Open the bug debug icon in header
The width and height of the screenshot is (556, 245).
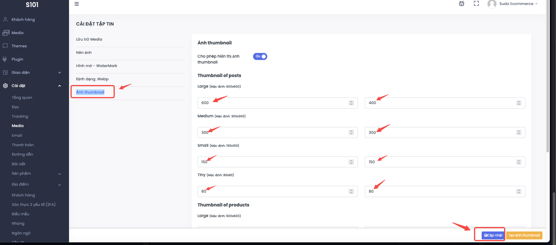(462, 4)
